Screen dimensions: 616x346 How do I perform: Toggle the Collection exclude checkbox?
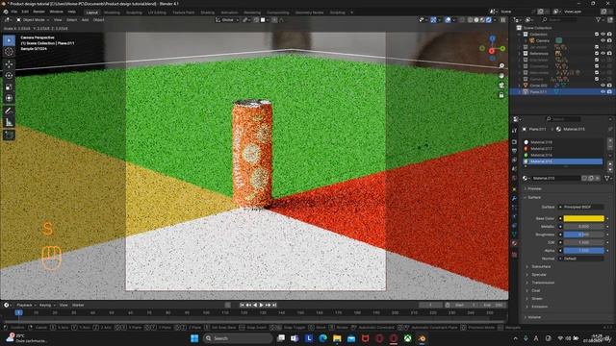point(597,35)
